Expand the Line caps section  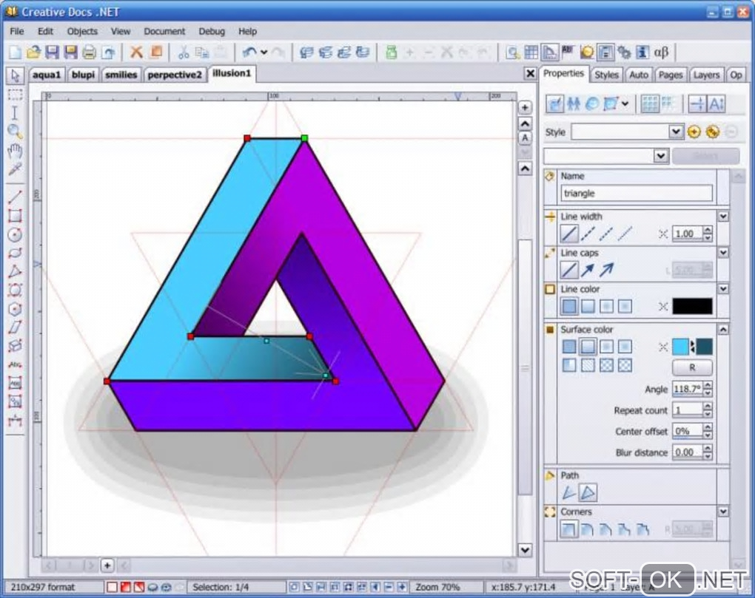pyautogui.click(x=723, y=252)
